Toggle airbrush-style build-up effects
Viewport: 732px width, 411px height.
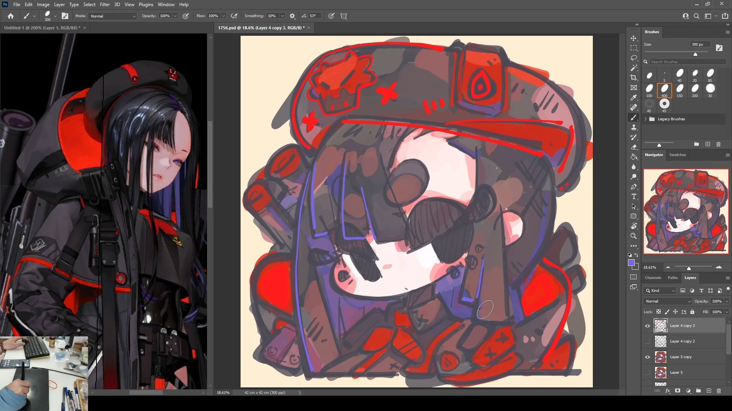pyautogui.click(x=234, y=16)
